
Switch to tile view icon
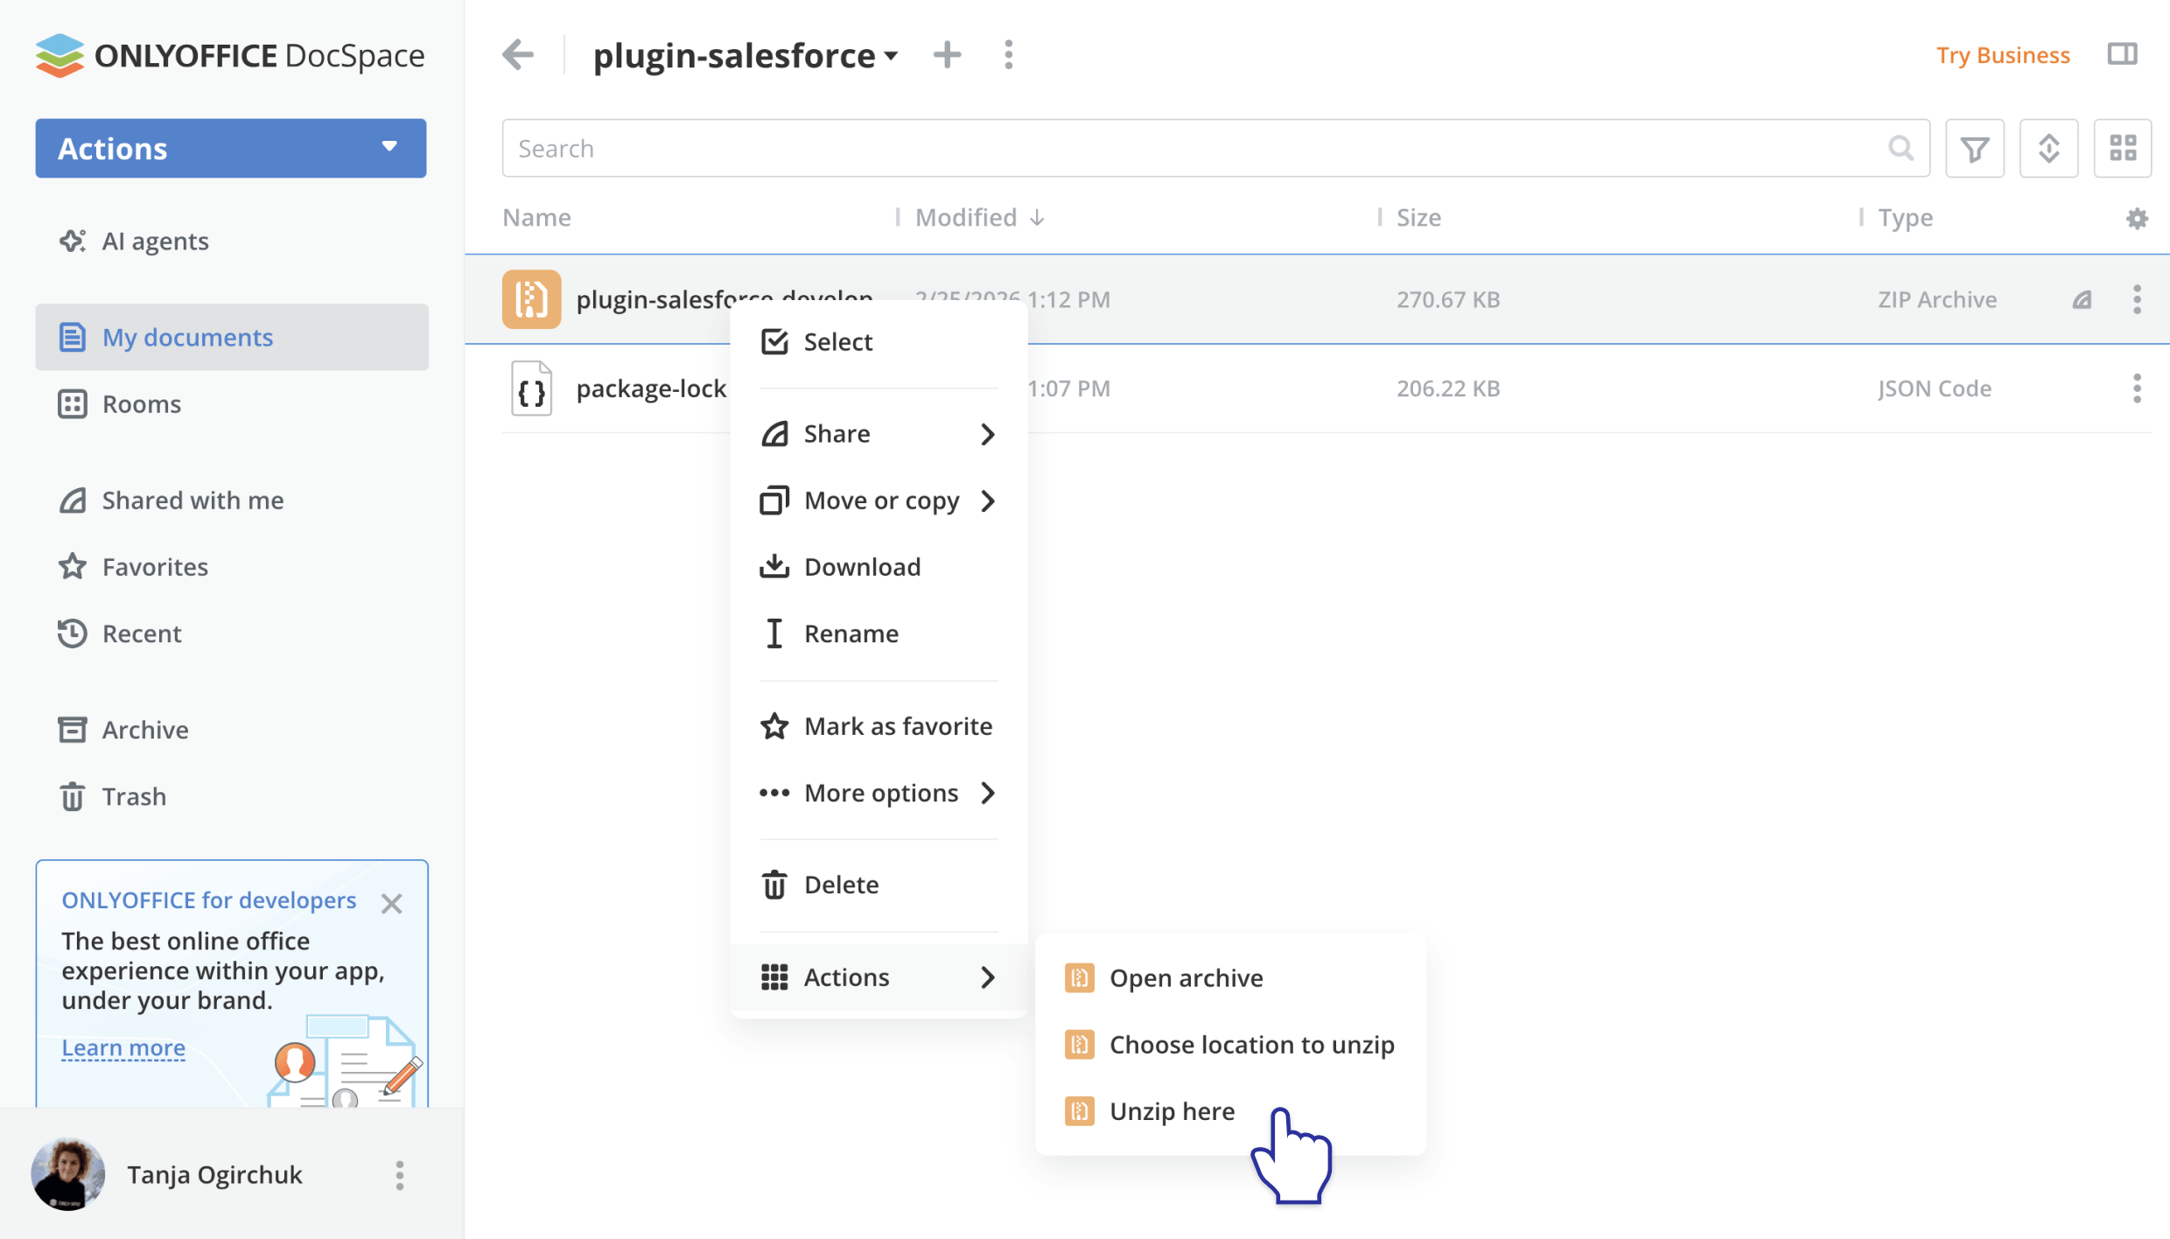tap(2122, 149)
